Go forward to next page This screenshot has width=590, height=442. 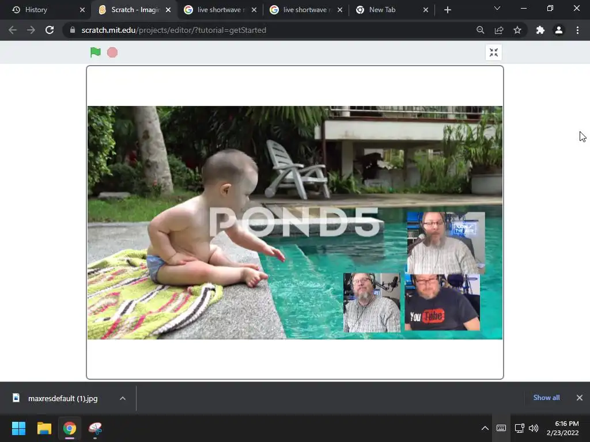click(x=31, y=30)
